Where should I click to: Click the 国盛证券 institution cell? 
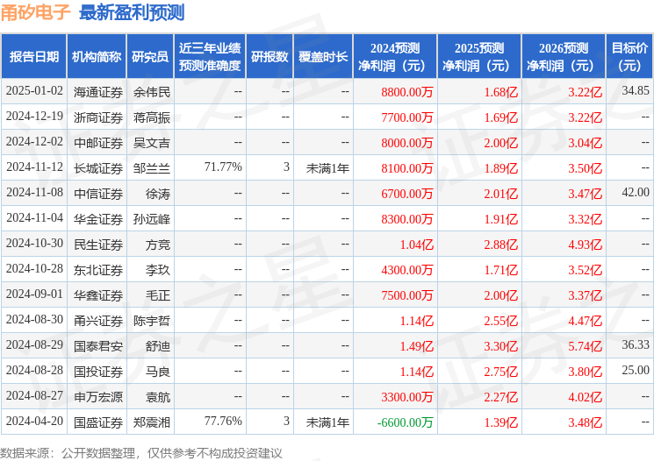98,422
